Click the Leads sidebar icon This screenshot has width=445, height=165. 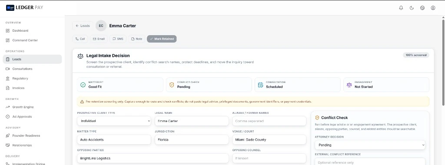(8, 59)
